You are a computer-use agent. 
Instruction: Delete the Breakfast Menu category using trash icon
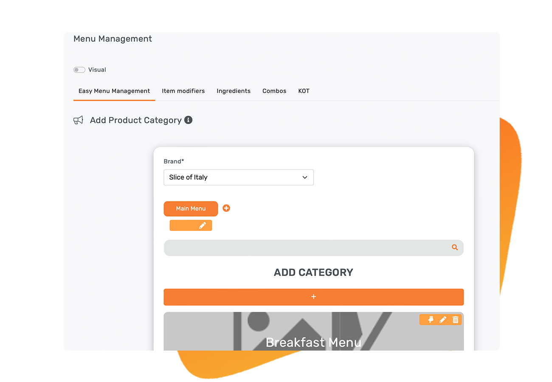click(455, 320)
